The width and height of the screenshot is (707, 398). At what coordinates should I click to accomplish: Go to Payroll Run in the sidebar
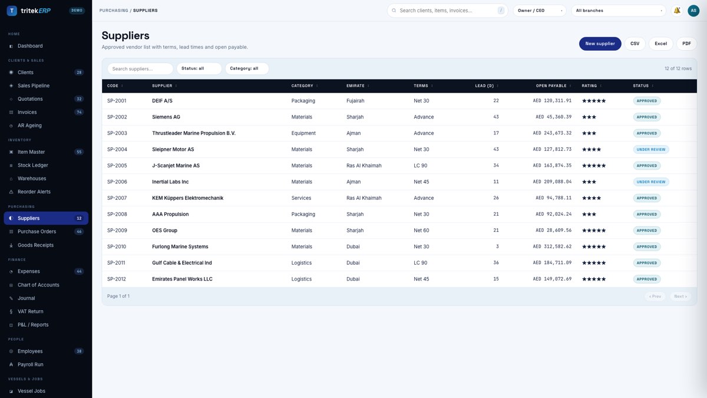(x=46, y=364)
